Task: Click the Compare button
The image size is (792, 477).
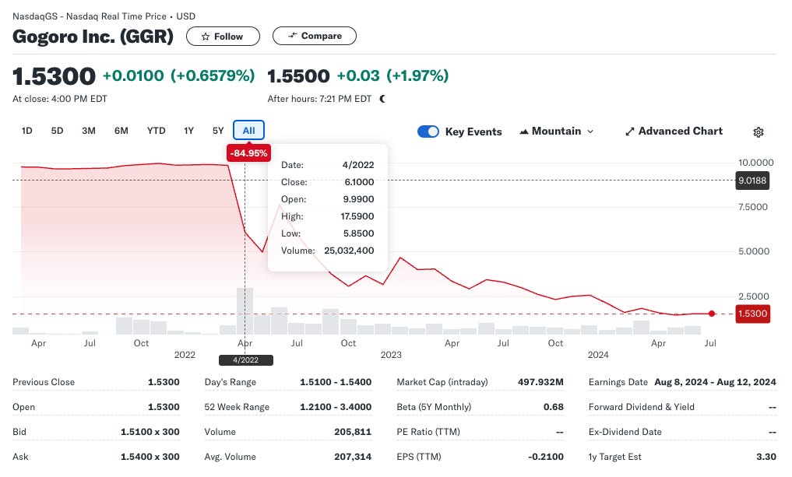Action: (x=314, y=36)
